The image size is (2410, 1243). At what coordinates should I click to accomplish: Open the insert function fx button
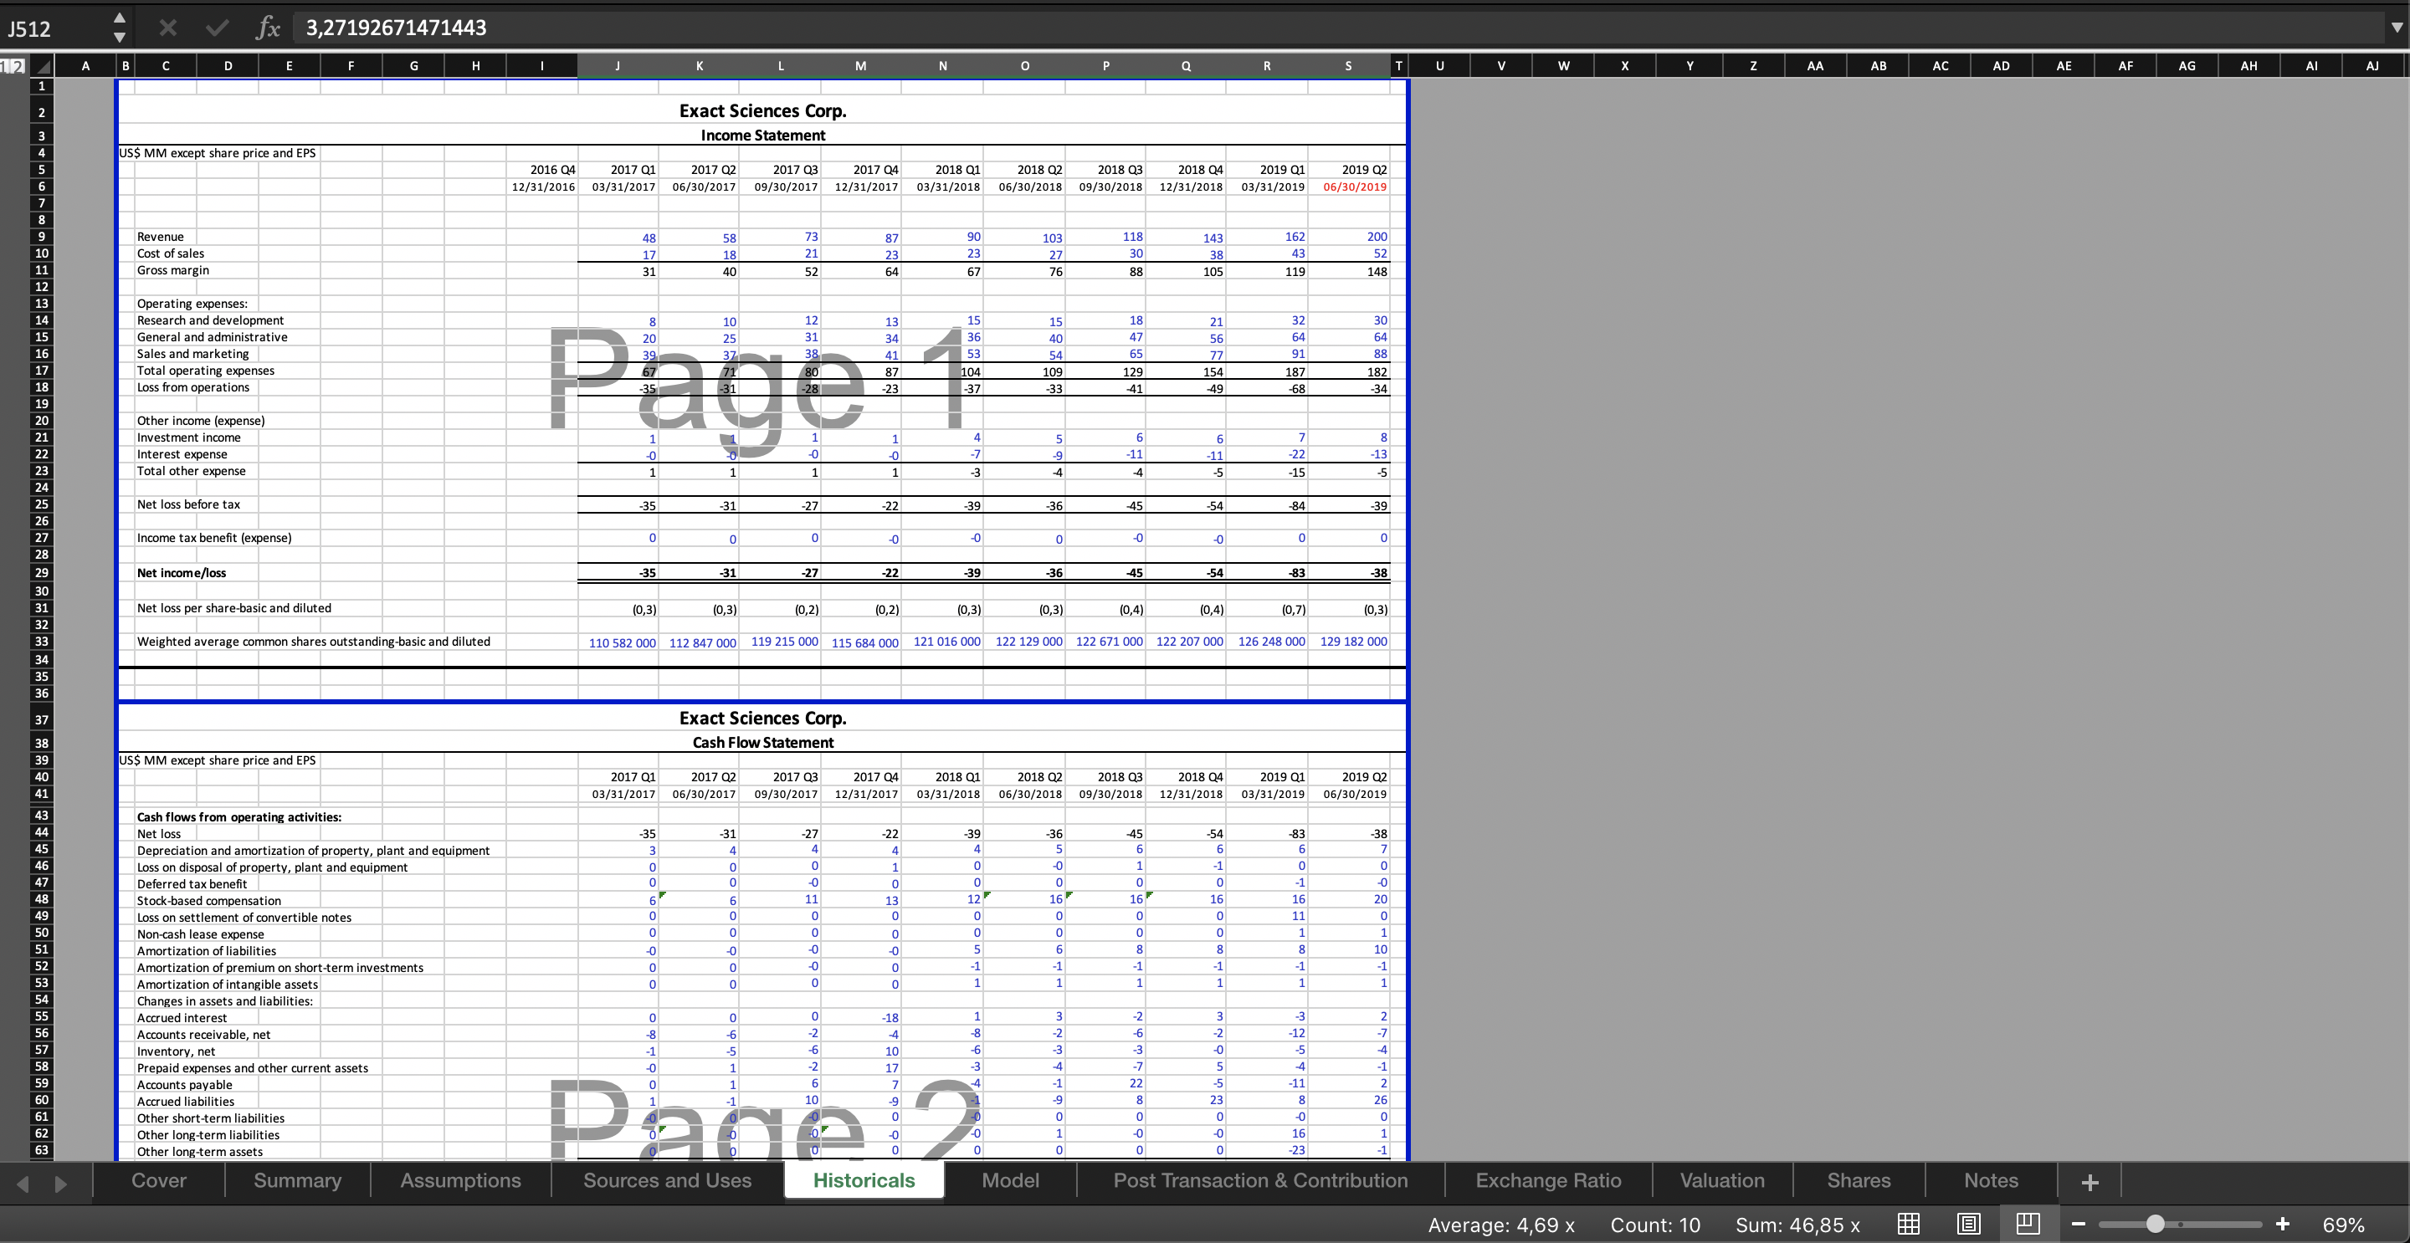click(268, 28)
